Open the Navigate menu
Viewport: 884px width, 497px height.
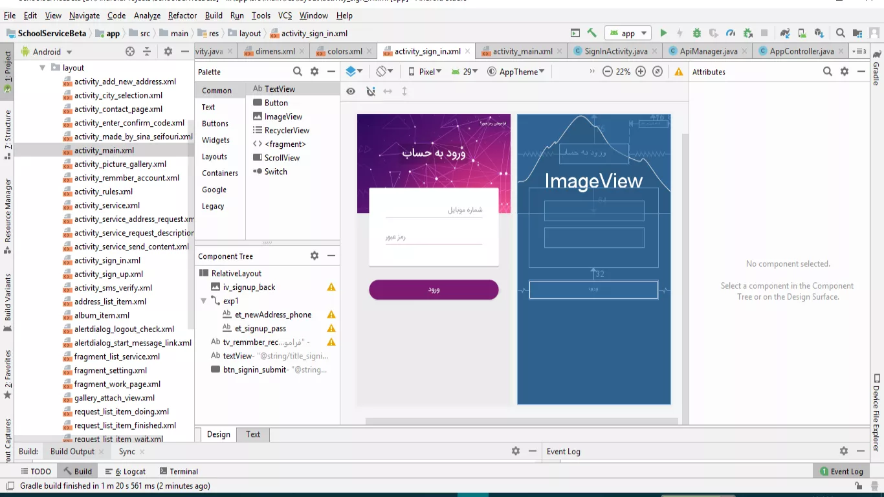point(85,16)
